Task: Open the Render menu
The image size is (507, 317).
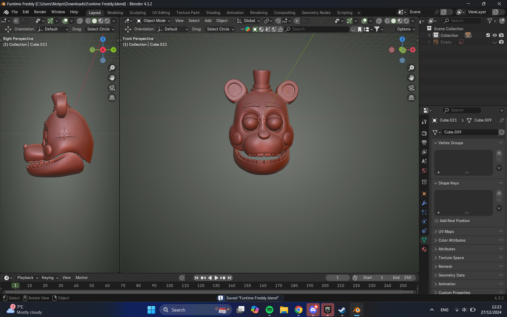Action: pyautogui.click(x=40, y=12)
